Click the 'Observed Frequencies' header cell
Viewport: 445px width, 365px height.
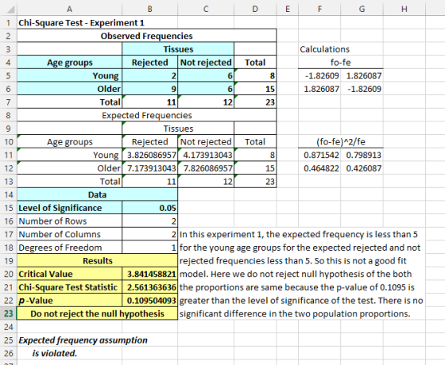click(x=147, y=36)
